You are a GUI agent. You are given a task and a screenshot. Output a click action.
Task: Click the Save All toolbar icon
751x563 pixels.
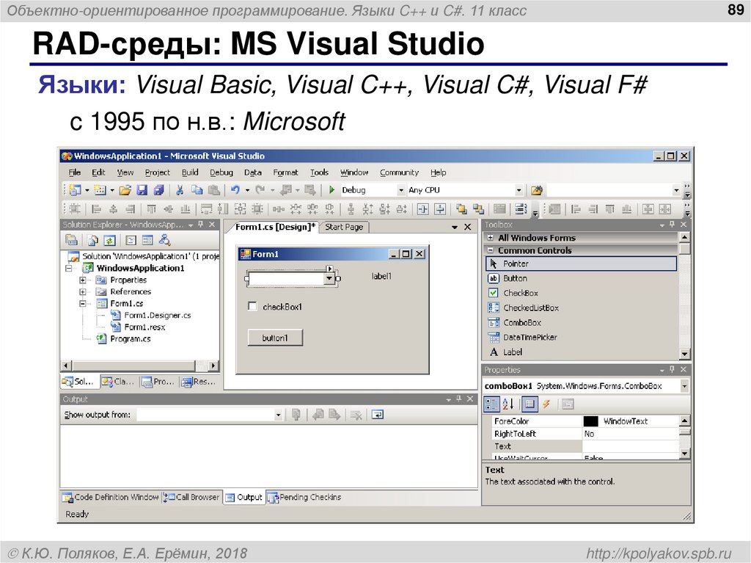tap(158, 190)
